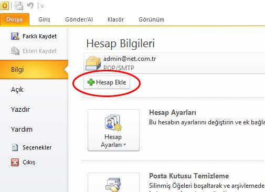Viewport: 265px width, 192px height.
Task: Click the 'Silinmiş Öğeleri boşaltarak' description text
Action: [x=207, y=186]
